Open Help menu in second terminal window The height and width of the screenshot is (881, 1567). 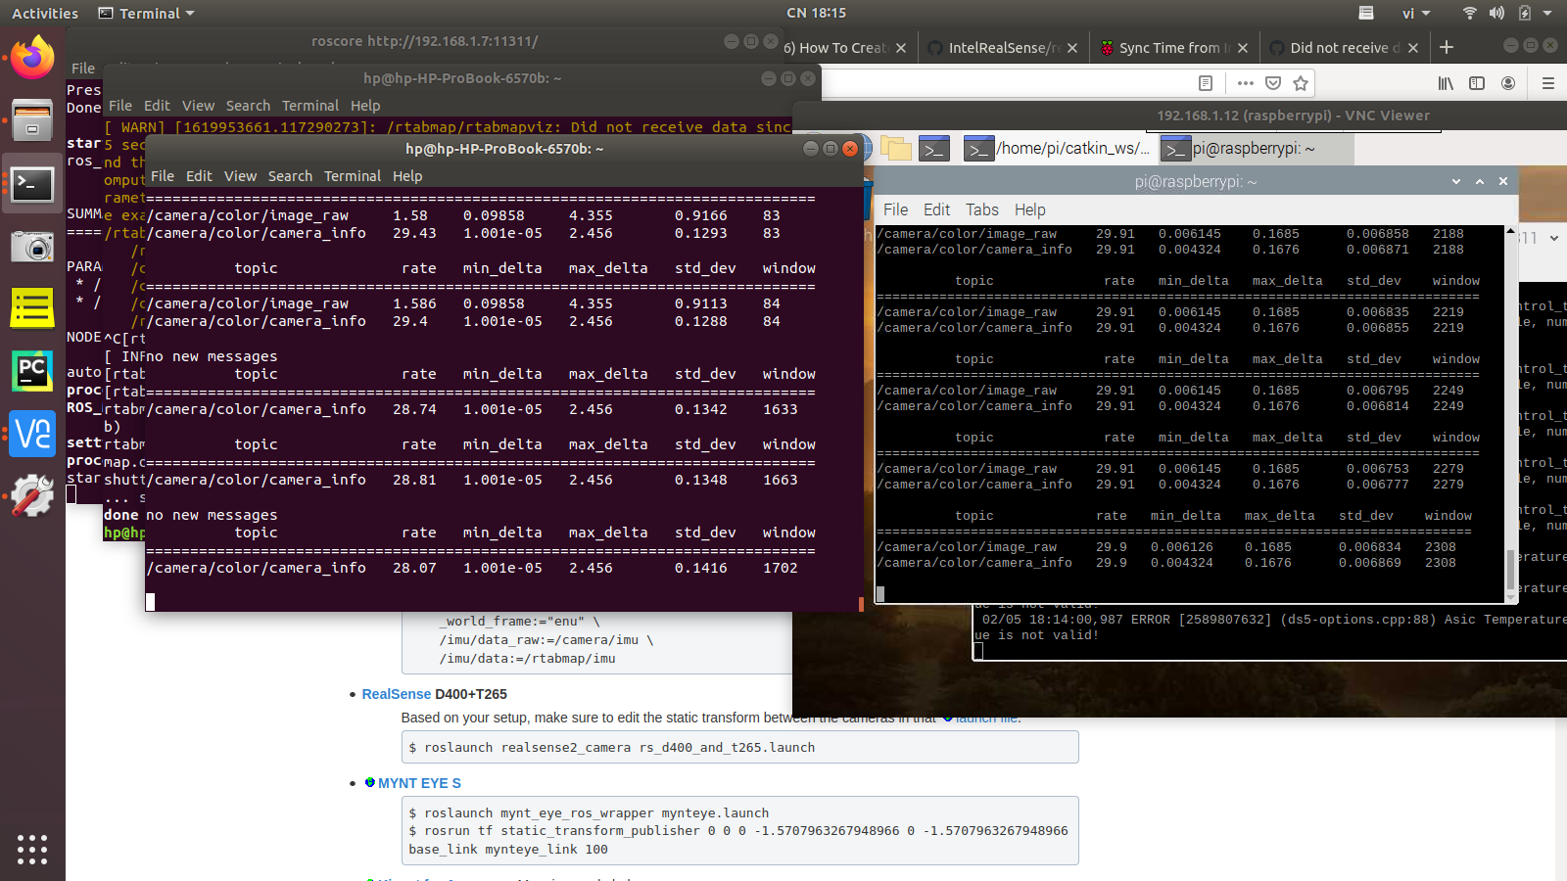(365, 106)
